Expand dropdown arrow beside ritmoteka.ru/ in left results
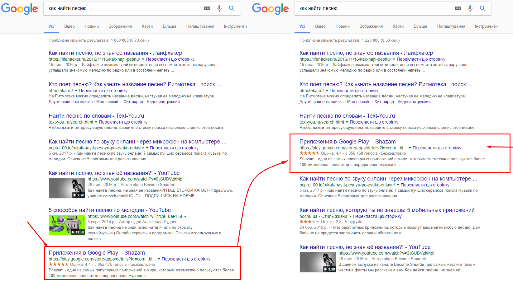 click(x=76, y=91)
